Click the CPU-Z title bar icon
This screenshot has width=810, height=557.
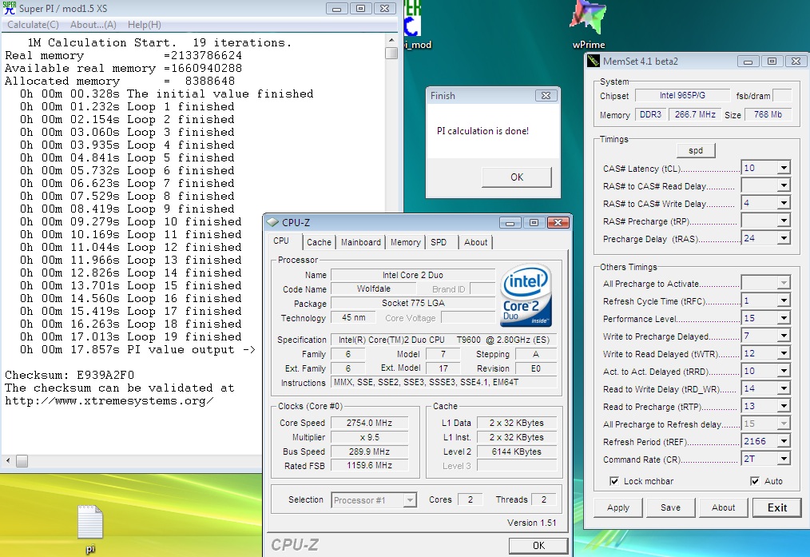click(x=272, y=222)
